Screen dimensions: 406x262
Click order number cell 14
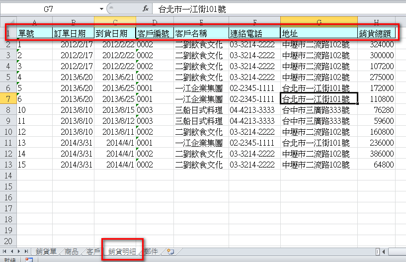pos(35,154)
